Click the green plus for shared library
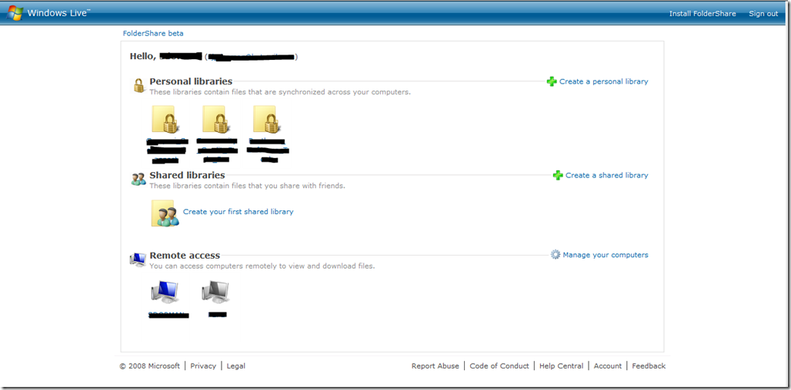The width and height of the screenshot is (791, 390). (x=557, y=175)
